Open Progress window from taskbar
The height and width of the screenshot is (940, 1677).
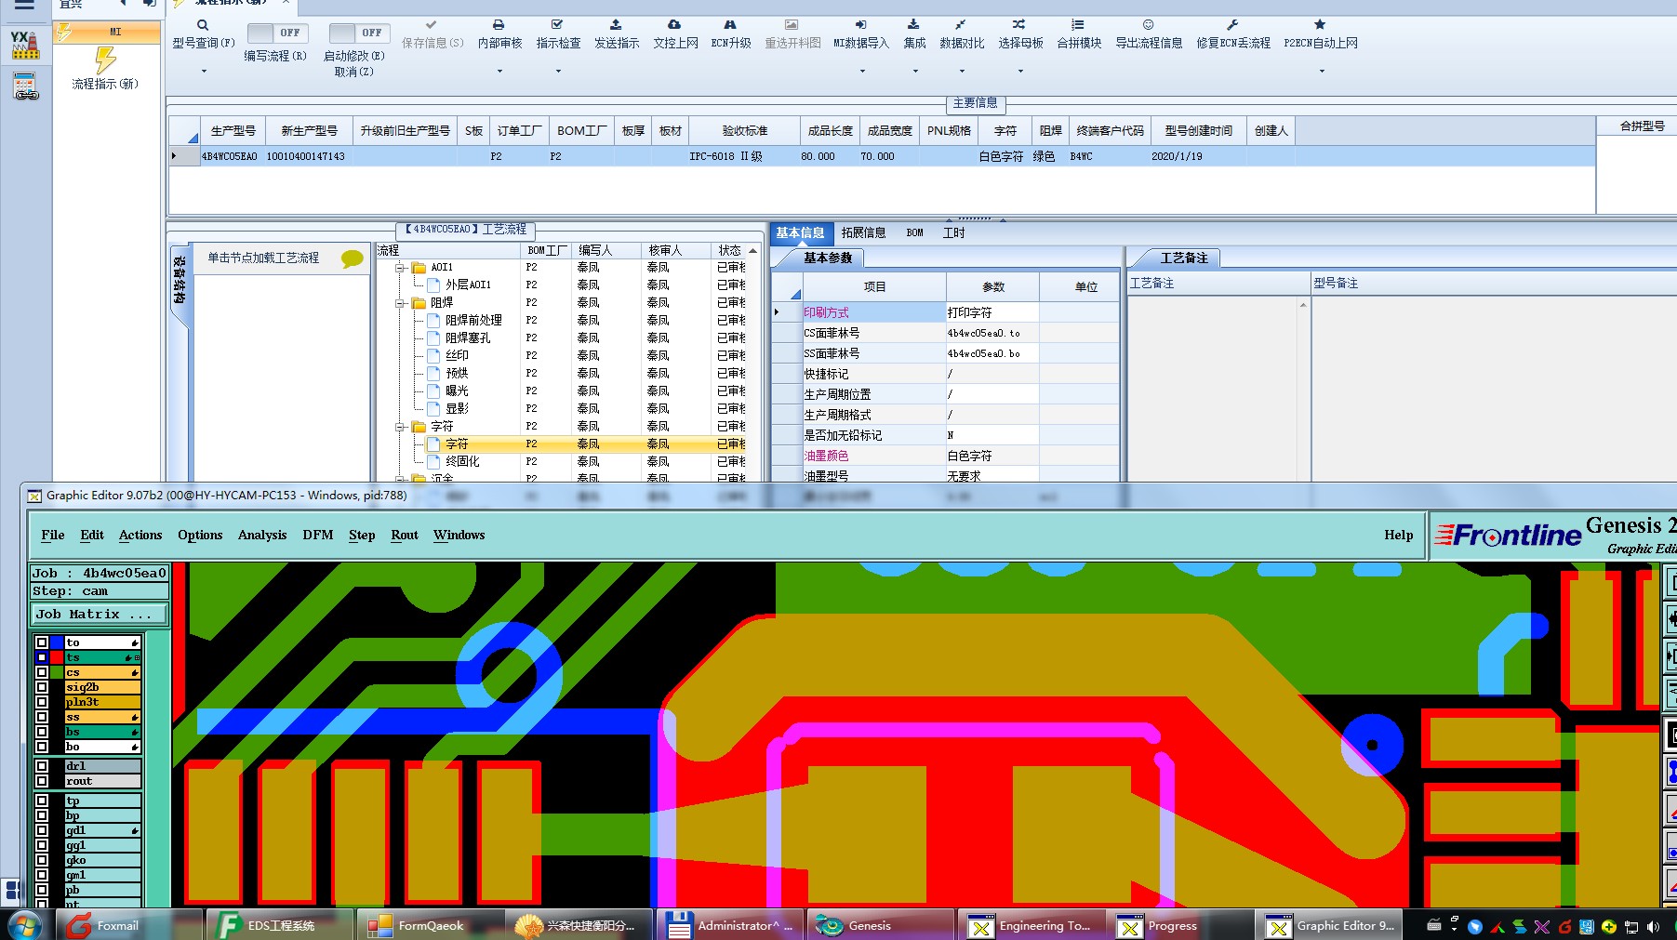1181,925
